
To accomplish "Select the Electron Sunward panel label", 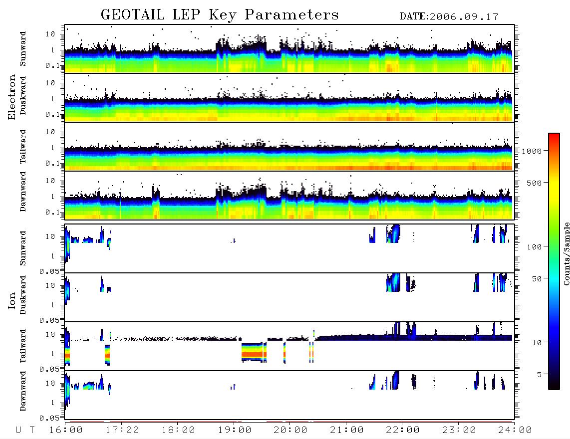I will pyautogui.click(x=23, y=49).
